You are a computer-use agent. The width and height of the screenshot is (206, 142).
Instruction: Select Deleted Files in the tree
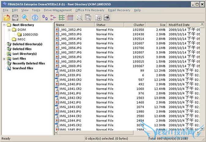22,49
